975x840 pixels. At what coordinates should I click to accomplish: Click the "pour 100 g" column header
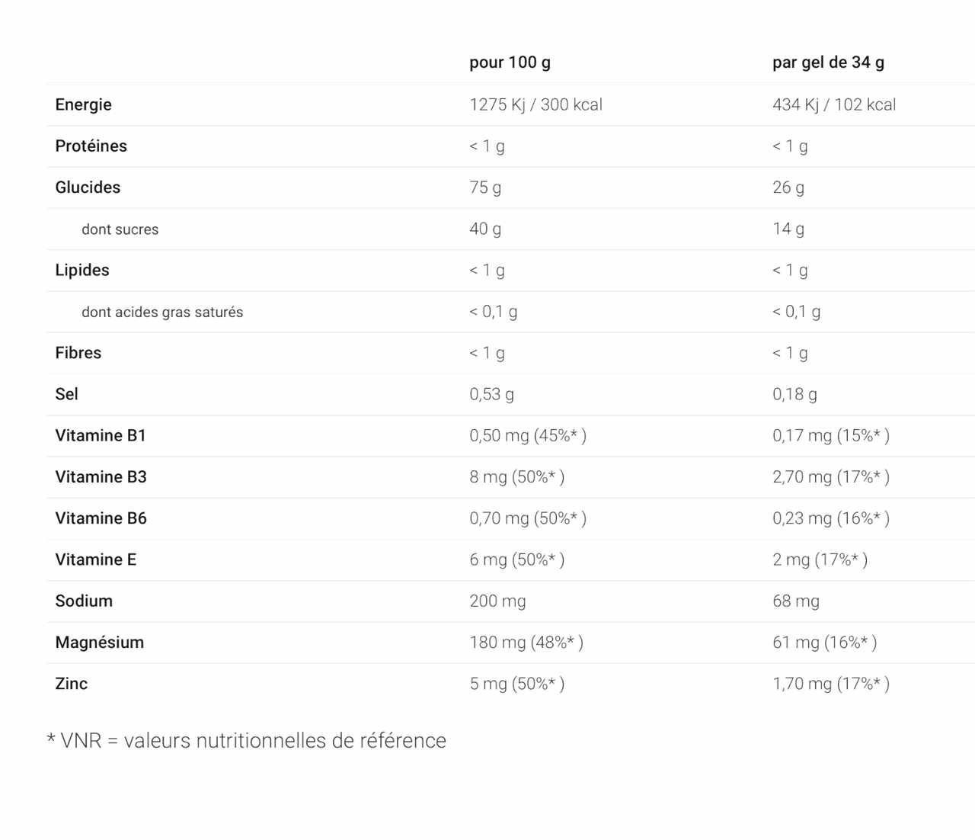click(x=510, y=63)
